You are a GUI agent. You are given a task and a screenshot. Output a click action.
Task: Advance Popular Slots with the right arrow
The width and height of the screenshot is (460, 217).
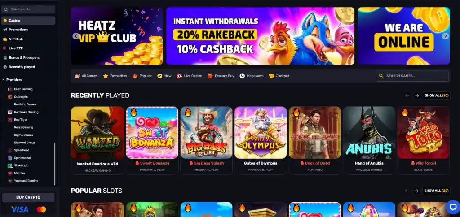[416, 191]
